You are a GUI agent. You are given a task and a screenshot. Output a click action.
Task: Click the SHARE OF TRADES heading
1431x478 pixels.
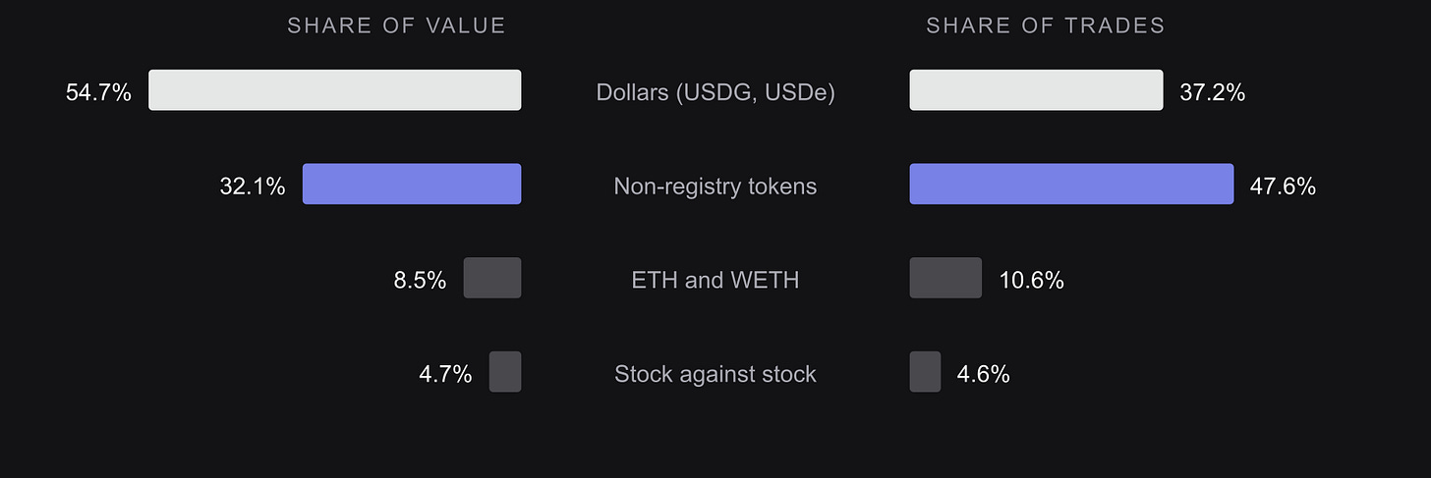(x=1046, y=27)
